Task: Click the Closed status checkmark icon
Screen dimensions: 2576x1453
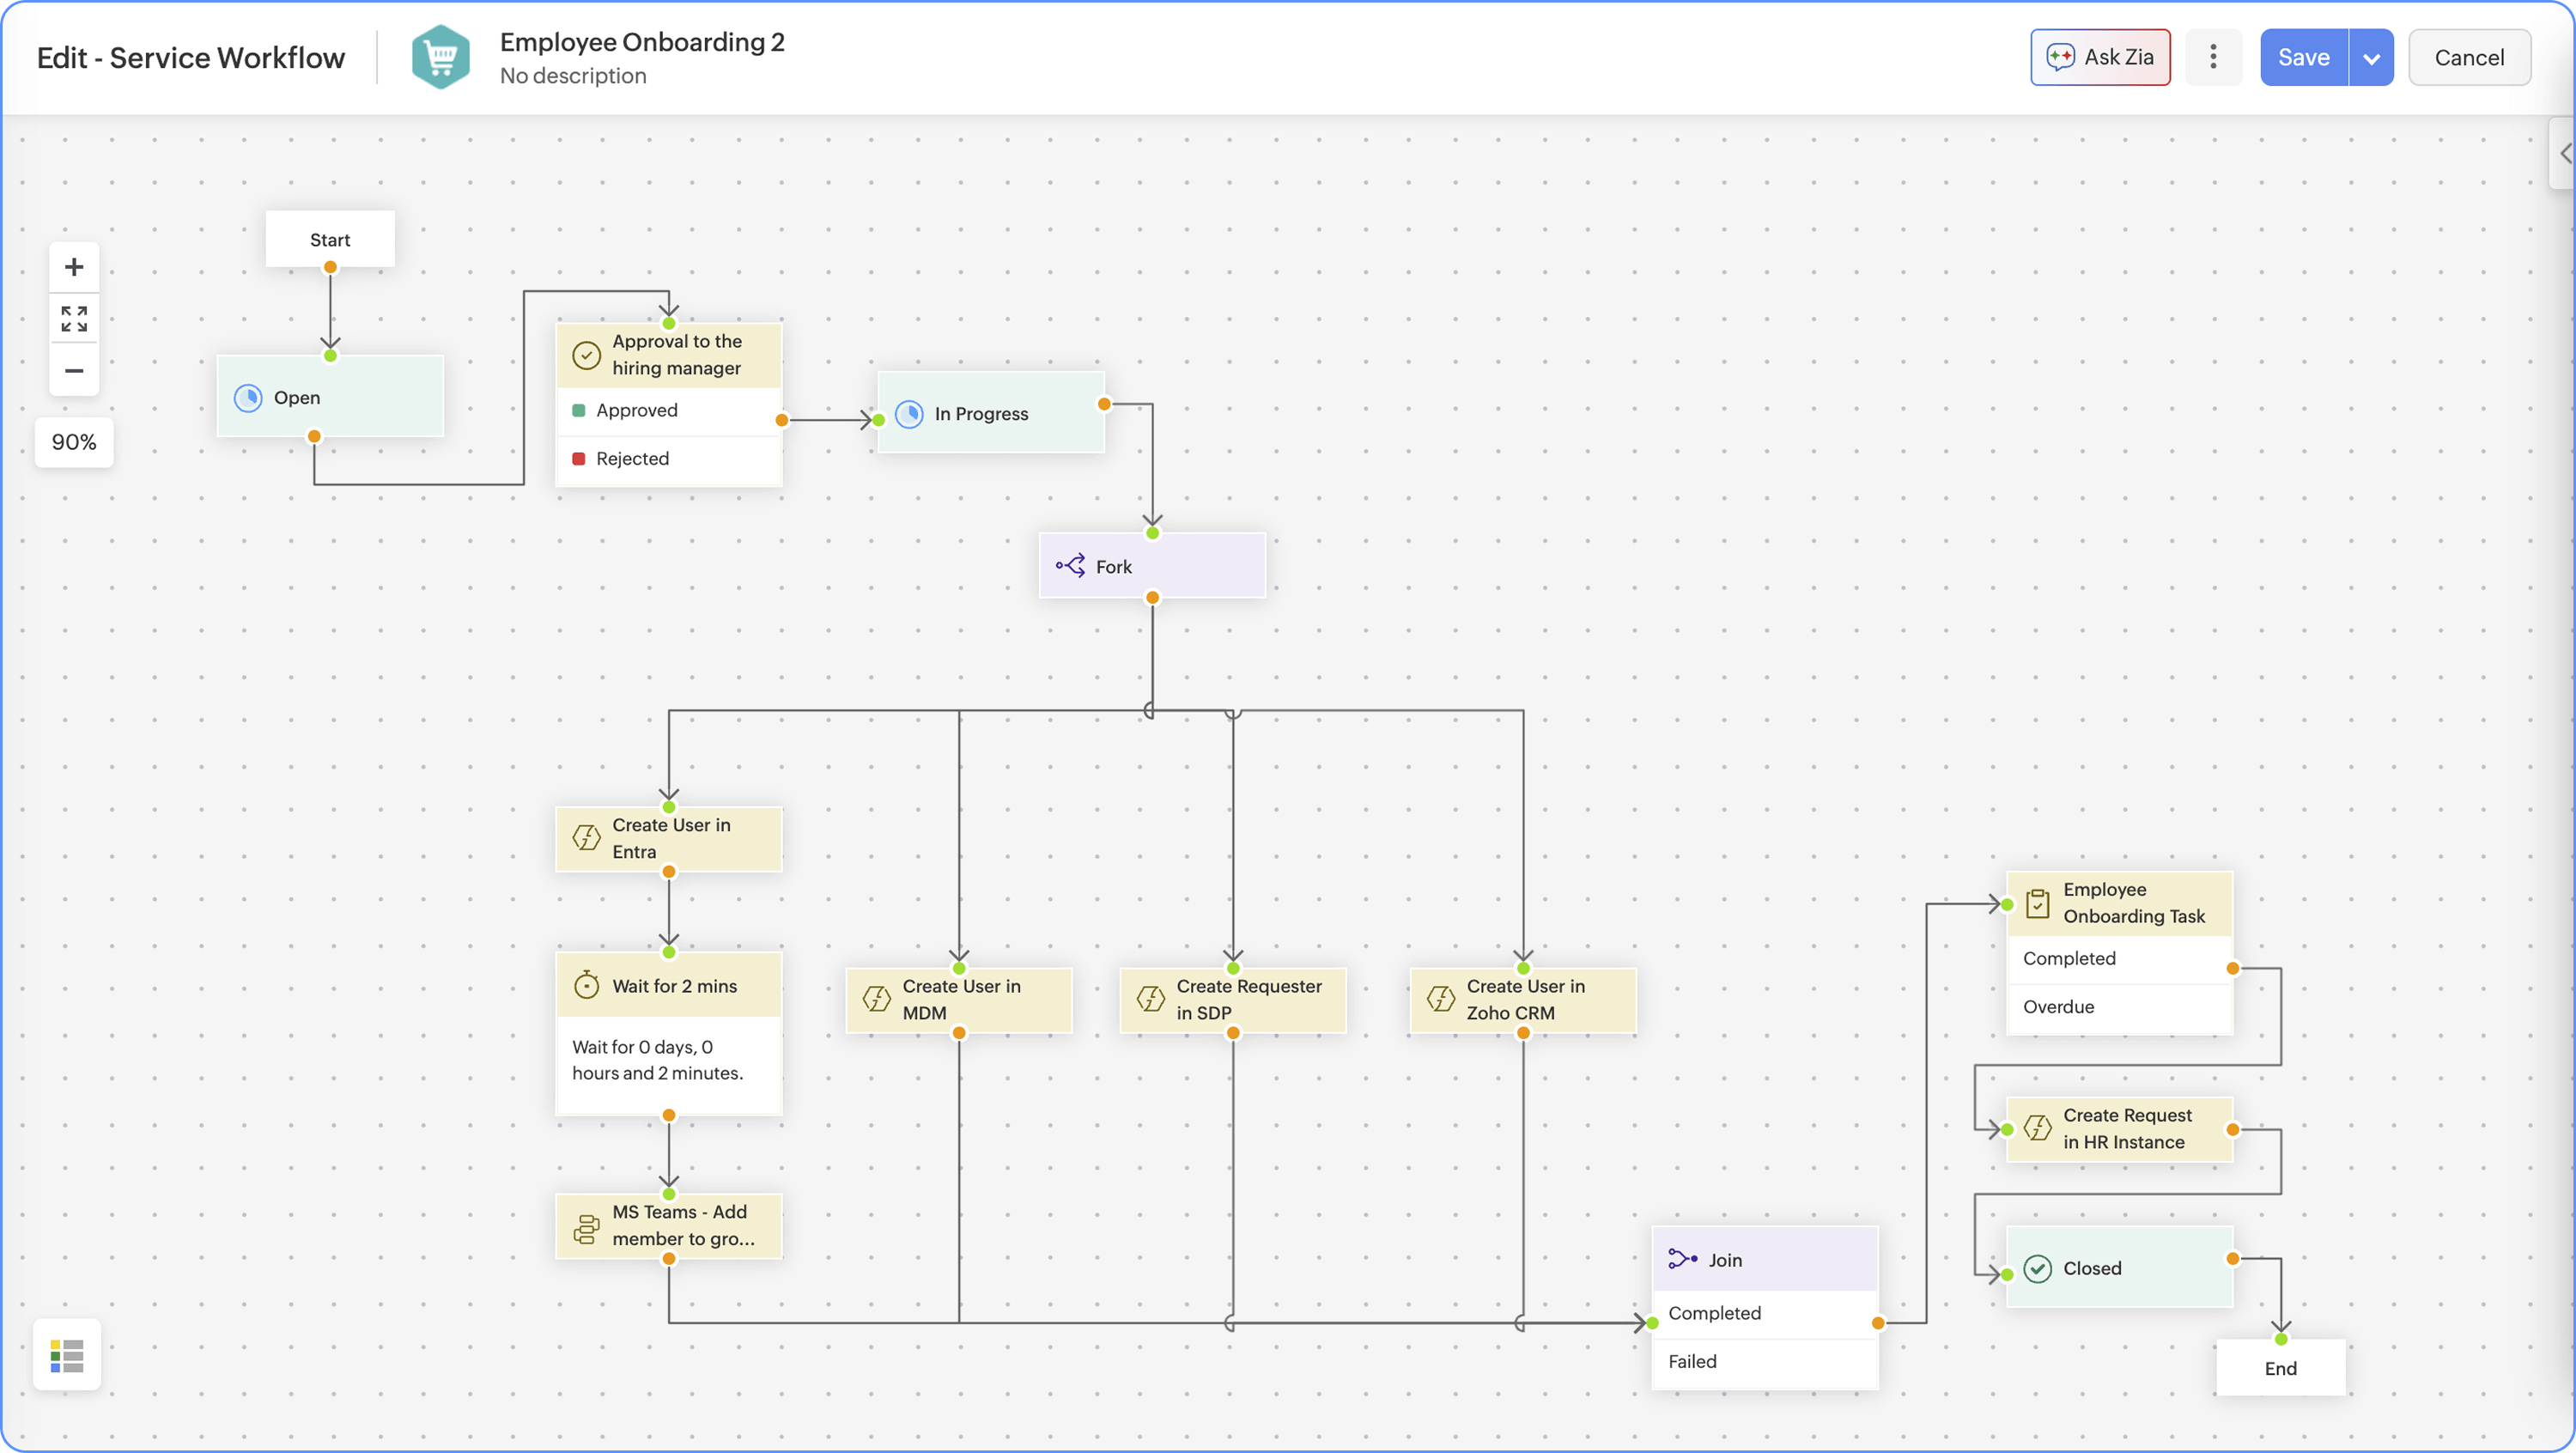Action: click(x=2037, y=1268)
